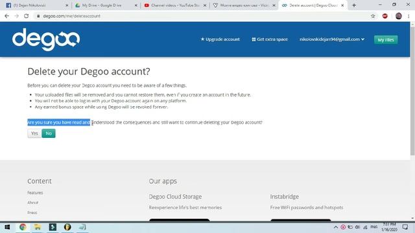This screenshot has height=233, width=415.
Task: Open the Windows Start menu
Action: [7, 227]
